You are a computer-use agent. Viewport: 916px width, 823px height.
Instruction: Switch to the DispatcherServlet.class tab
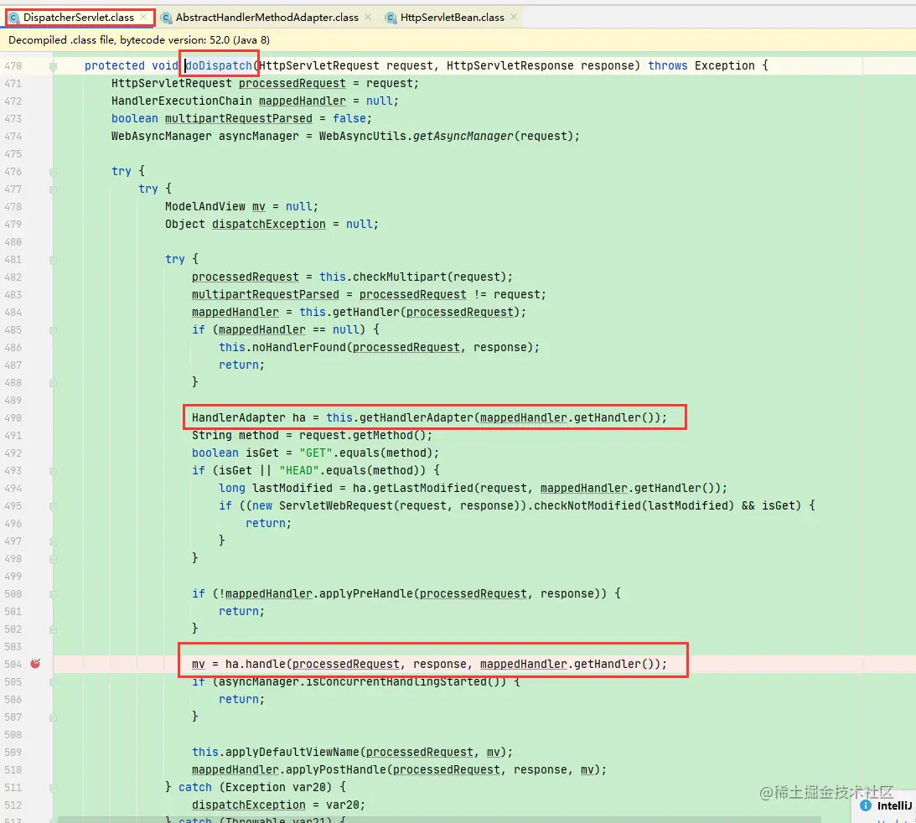pyautogui.click(x=79, y=18)
